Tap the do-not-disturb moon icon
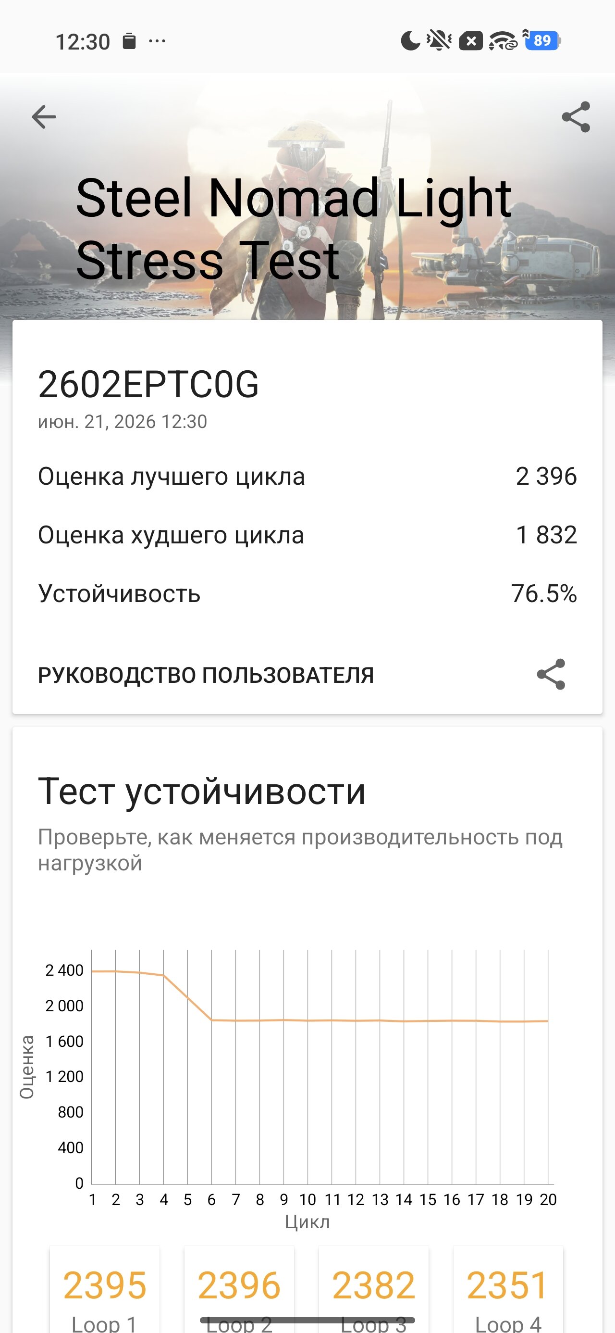This screenshot has width=615, height=1333. (411, 40)
